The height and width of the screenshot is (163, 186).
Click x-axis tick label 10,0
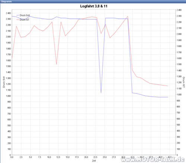[49, 157]
